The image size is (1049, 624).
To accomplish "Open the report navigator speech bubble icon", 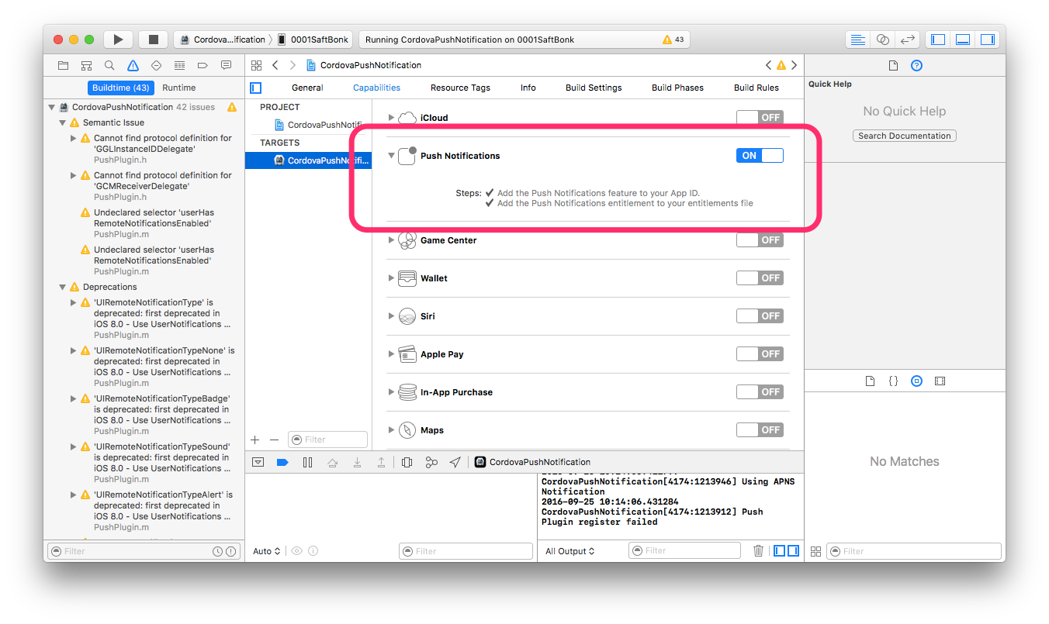I will pyautogui.click(x=226, y=65).
